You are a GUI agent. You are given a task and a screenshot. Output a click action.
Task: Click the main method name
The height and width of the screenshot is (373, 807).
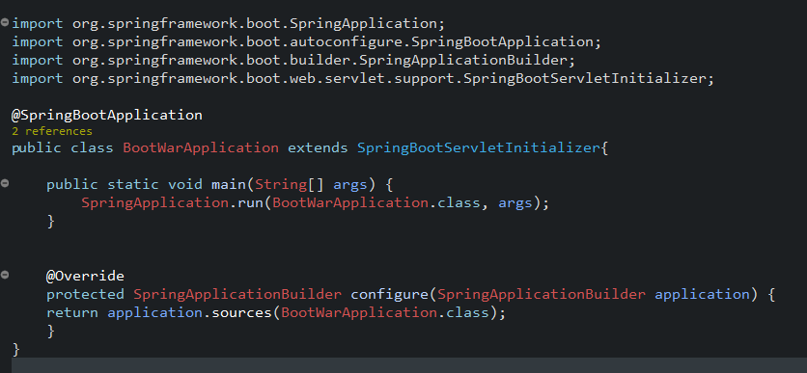[229, 185]
